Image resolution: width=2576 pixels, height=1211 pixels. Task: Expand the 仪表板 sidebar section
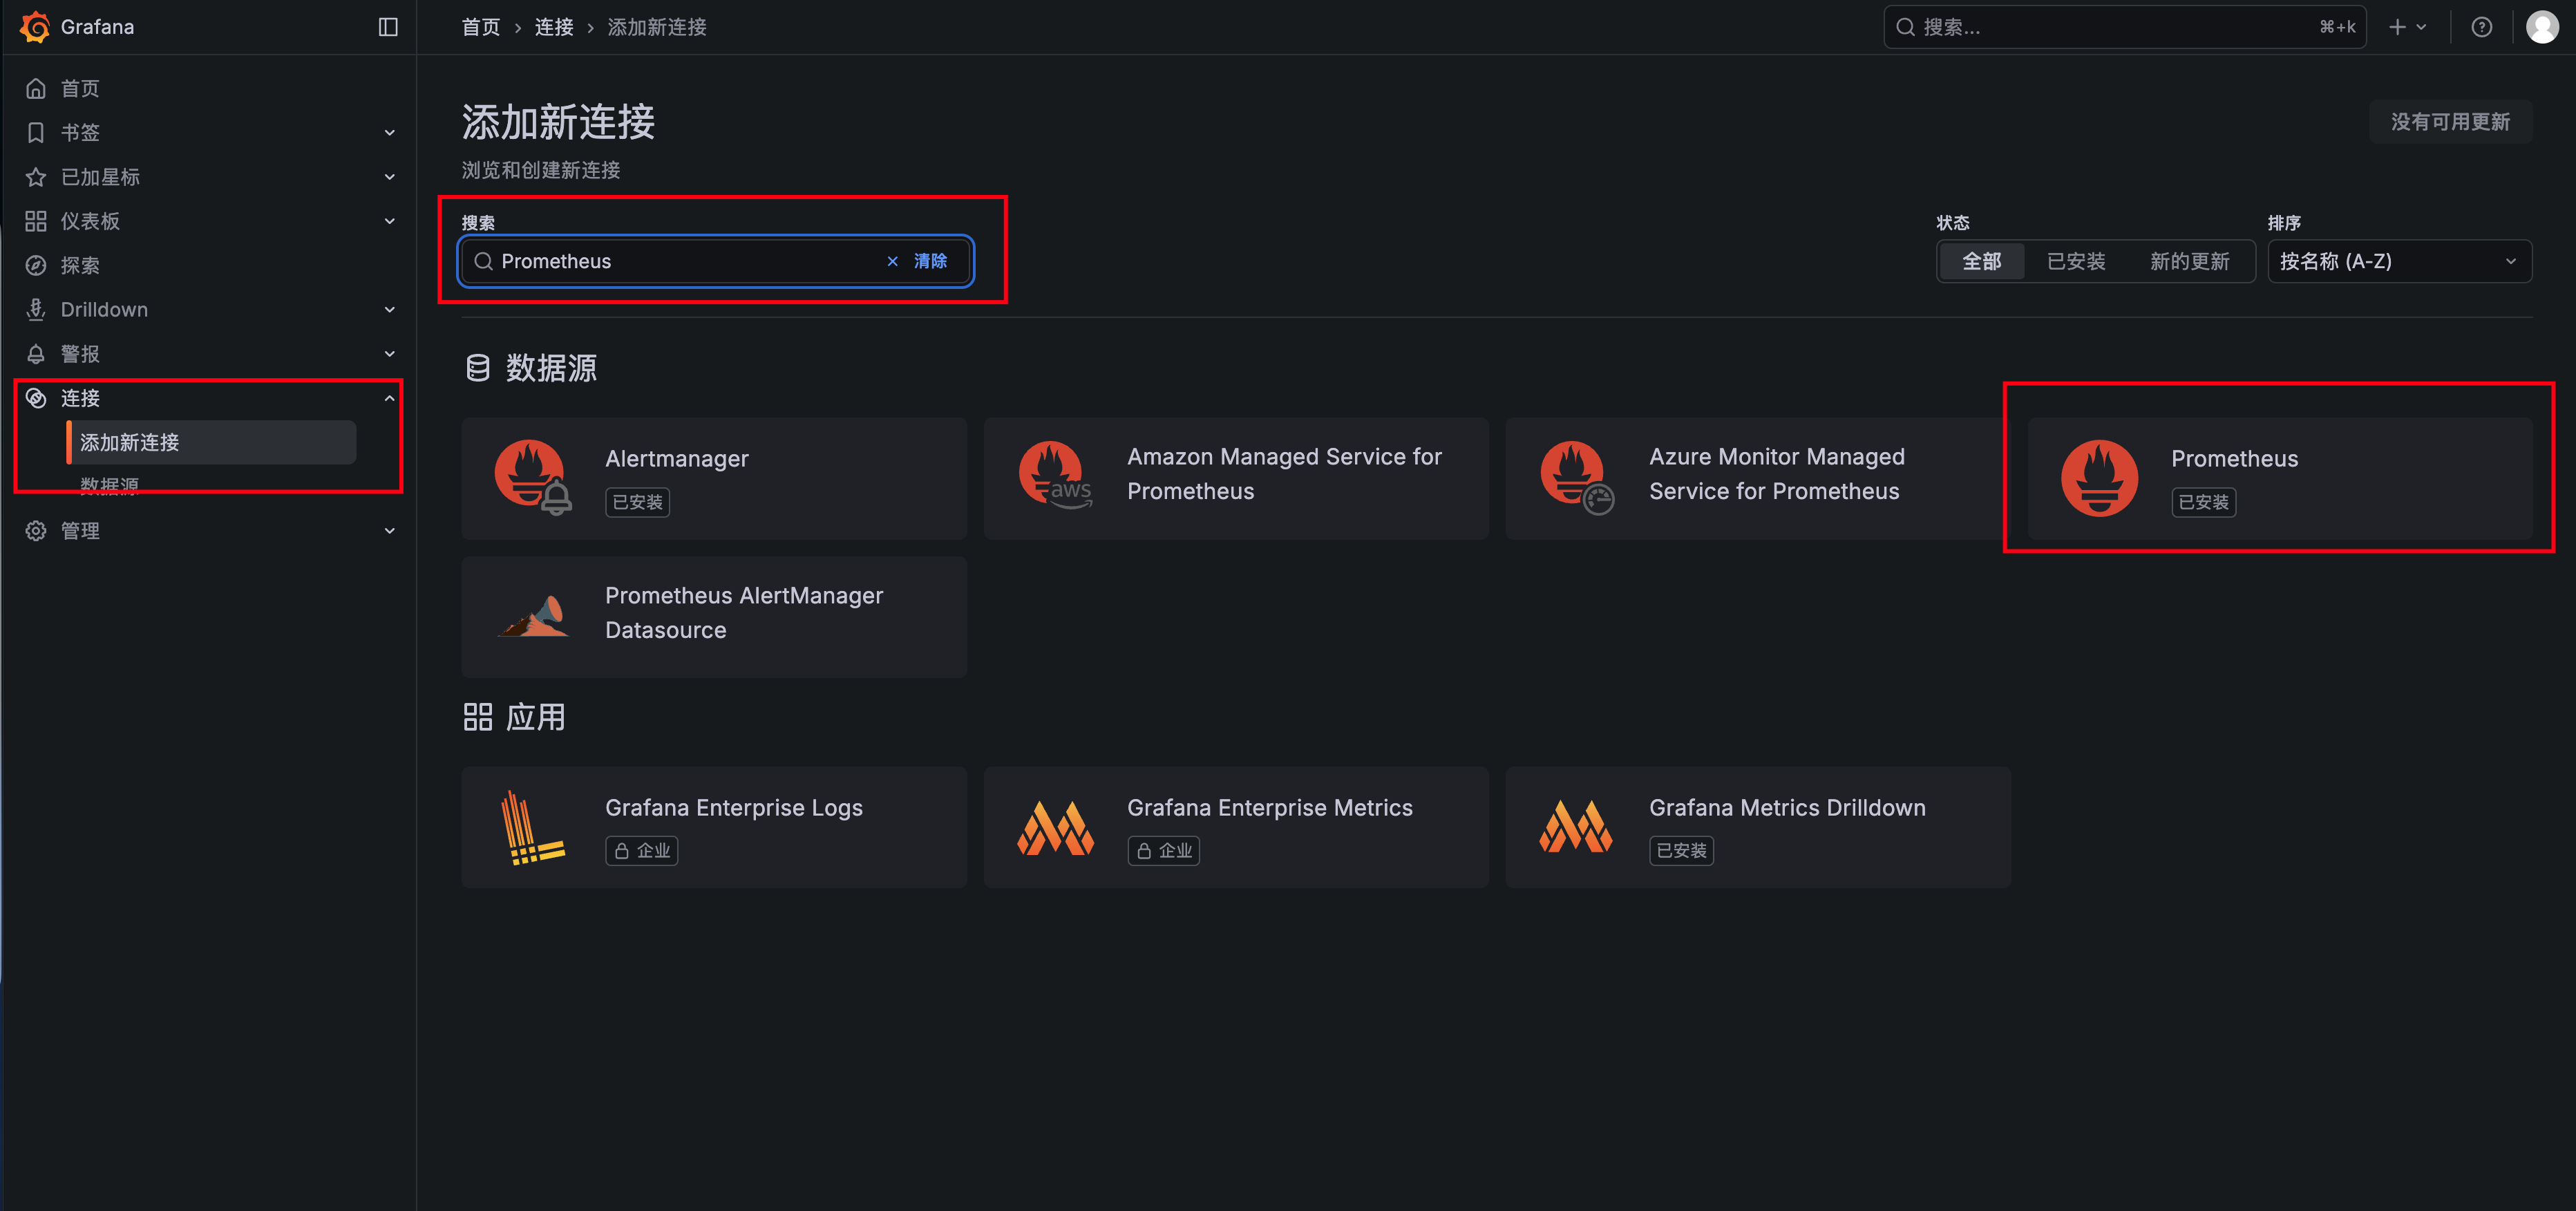390,221
